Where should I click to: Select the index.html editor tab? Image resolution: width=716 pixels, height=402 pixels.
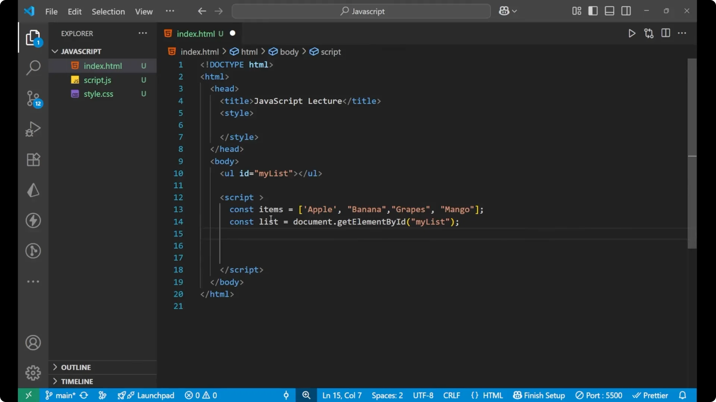(197, 33)
